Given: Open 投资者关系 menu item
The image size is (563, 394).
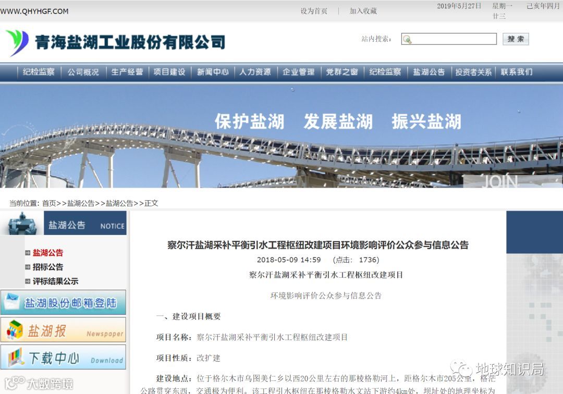Looking at the screenshot, I should (473, 72).
